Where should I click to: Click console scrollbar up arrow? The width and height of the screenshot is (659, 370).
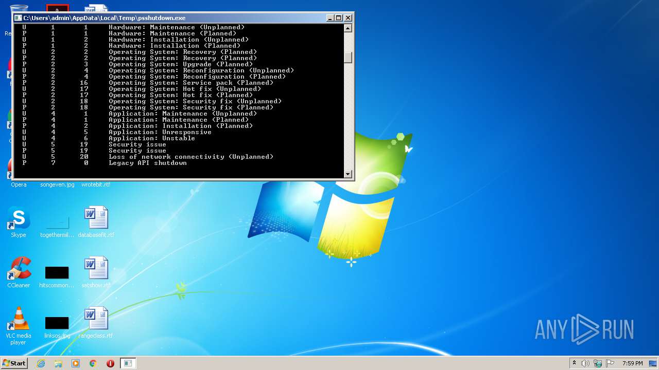click(x=348, y=28)
